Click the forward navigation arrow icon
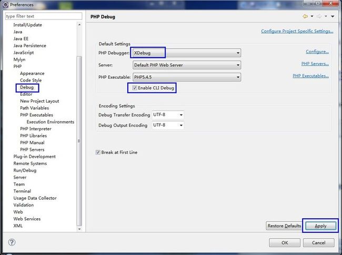Viewport: 342px width, 255px height. [x=319, y=16]
